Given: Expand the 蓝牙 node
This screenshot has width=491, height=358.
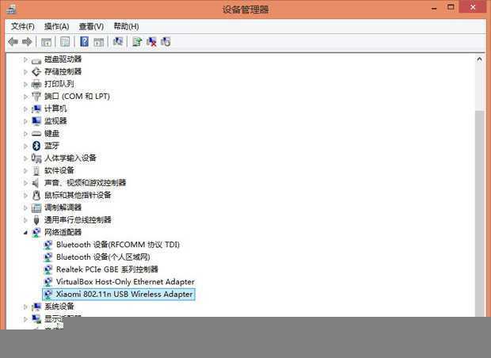Looking at the screenshot, I should click(x=25, y=146).
